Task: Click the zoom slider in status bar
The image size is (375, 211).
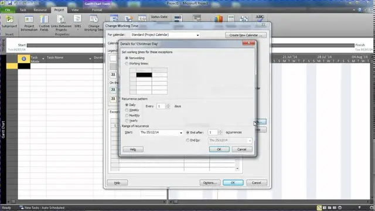Action: coord(359,207)
